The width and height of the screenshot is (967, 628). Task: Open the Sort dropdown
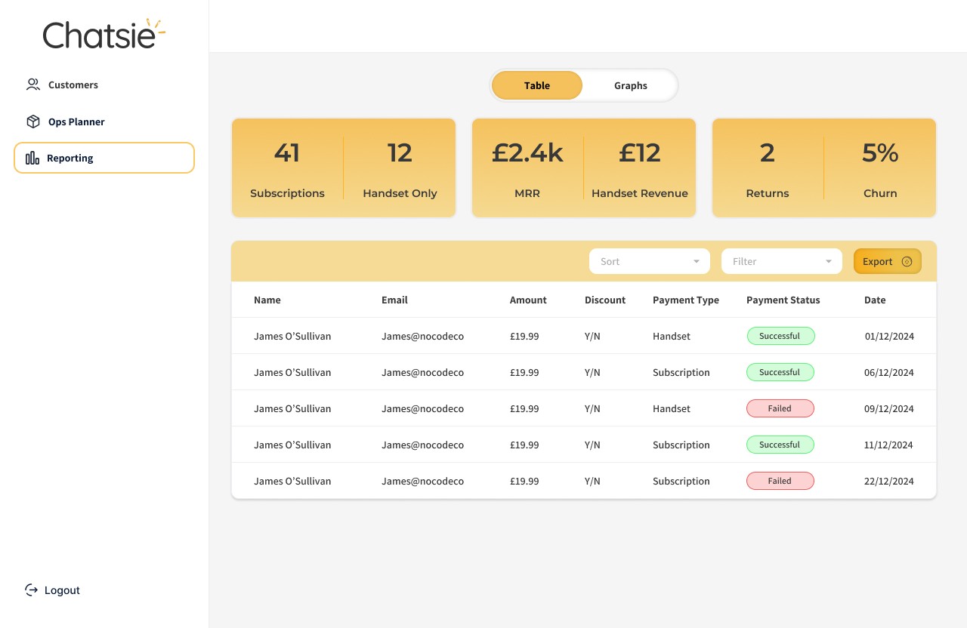(650, 261)
